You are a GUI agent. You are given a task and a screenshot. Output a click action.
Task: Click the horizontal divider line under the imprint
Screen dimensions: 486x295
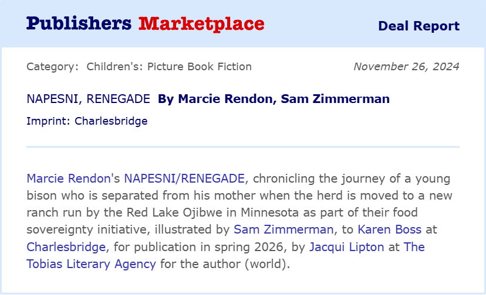(x=243, y=147)
